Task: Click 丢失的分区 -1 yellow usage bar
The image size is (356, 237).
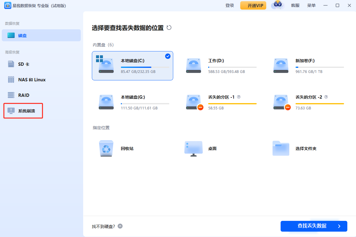Action: (232, 104)
